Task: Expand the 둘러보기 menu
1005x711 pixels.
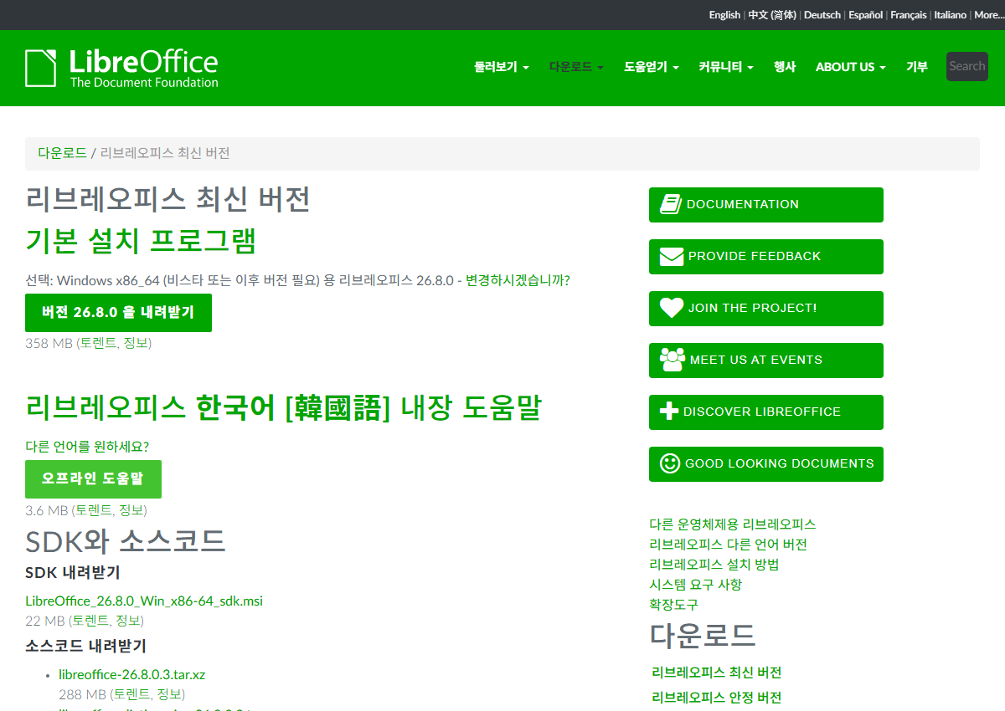Action: [502, 67]
